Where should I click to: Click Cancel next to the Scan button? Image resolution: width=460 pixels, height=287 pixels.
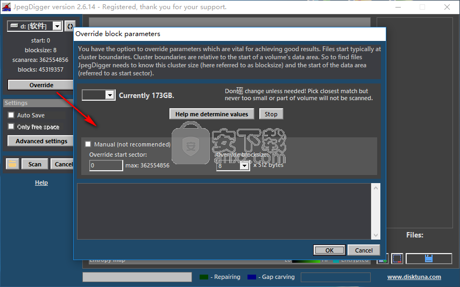coord(62,164)
